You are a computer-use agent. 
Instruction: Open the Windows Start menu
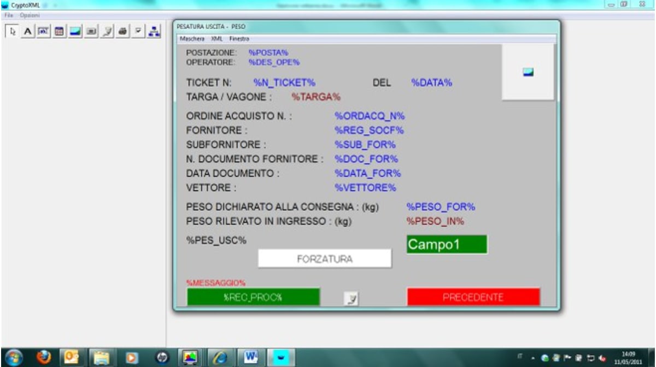[x=15, y=357]
